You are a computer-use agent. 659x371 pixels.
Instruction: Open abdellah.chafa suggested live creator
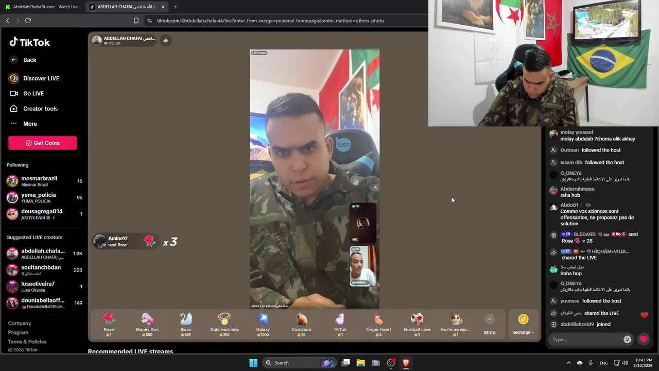click(x=44, y=254)
